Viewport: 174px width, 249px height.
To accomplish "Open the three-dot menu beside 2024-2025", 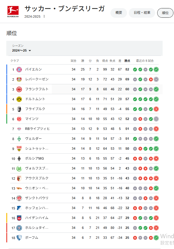I will pyautogui.click(x=44, y=16).
